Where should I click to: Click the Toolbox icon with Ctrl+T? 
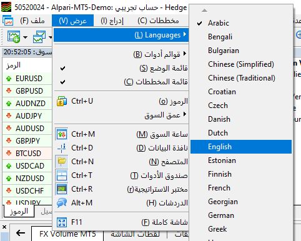click(x=62, y=175)
